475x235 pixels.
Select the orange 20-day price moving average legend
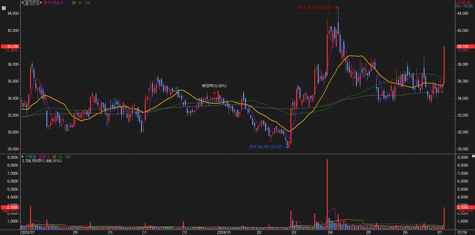coord(74,3)
